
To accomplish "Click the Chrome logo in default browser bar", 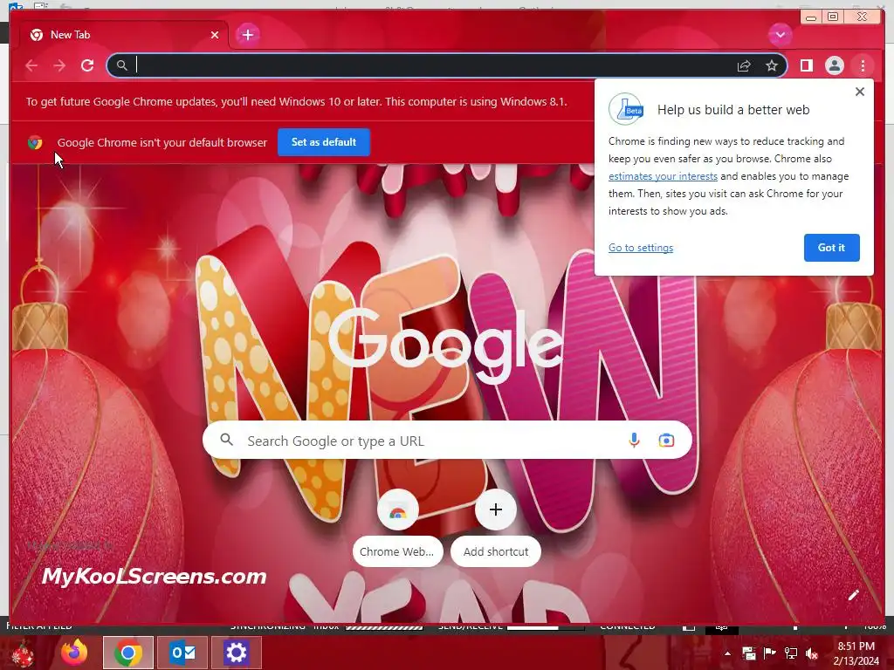I will pyautogui.click(x=35, y=142).
